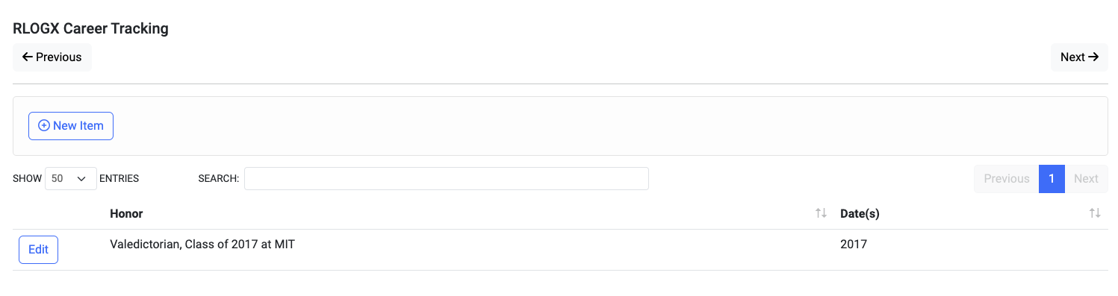Click the RLOGX Career Tracking title

click(x=90, y=29)
